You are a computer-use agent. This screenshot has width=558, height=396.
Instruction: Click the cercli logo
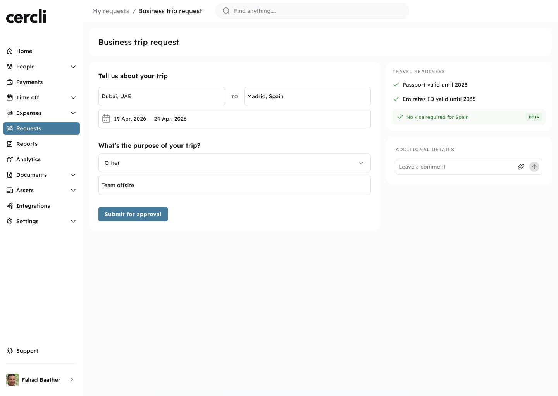26,17
